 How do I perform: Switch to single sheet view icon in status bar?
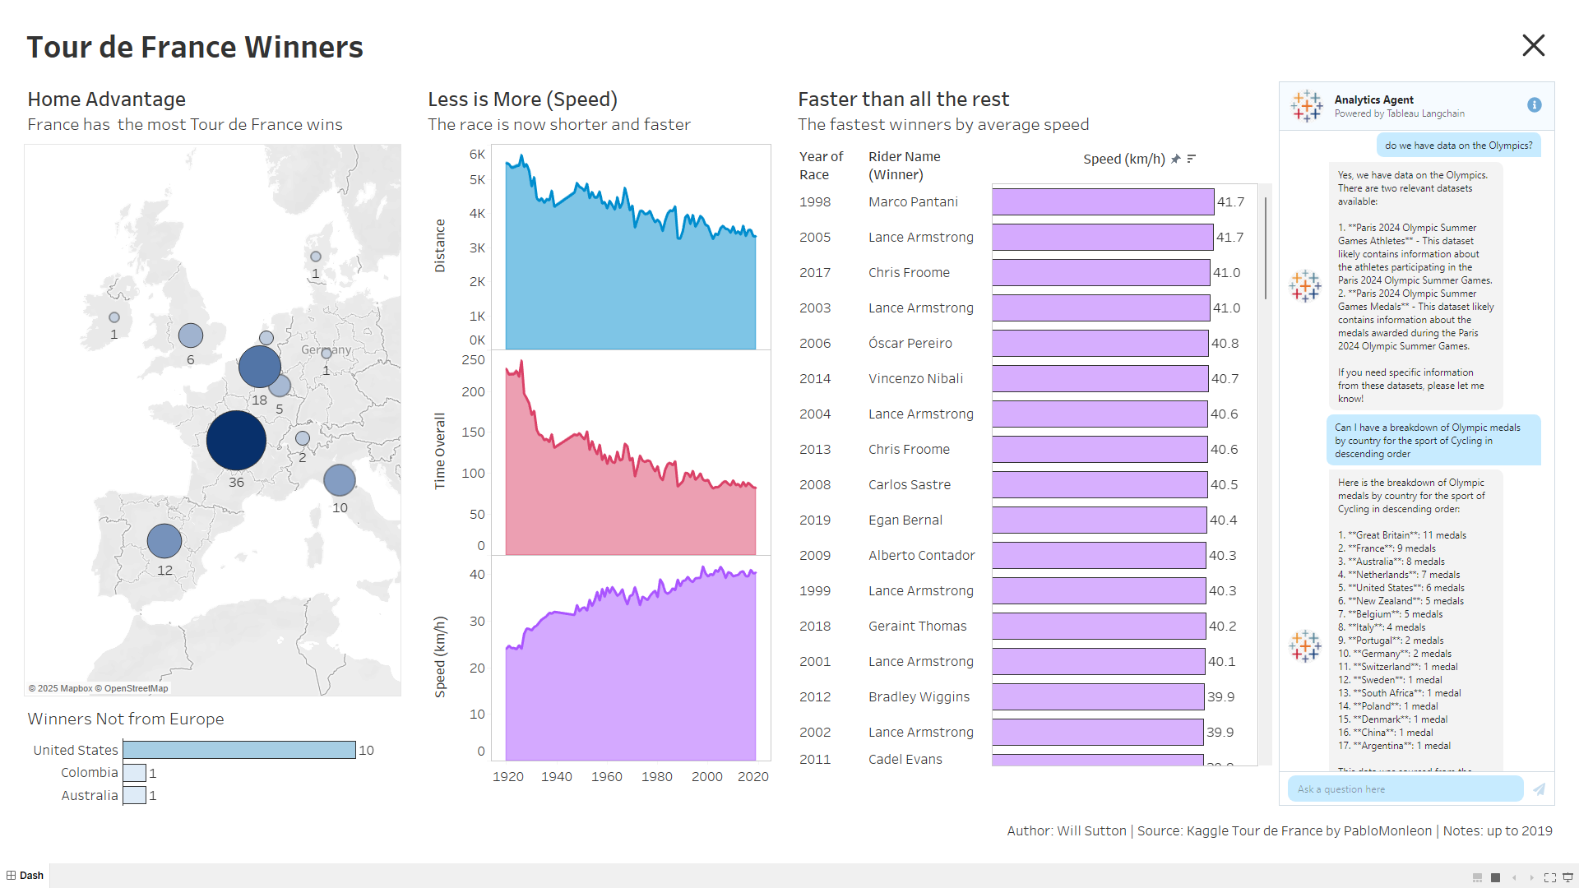coord(1496,877)
